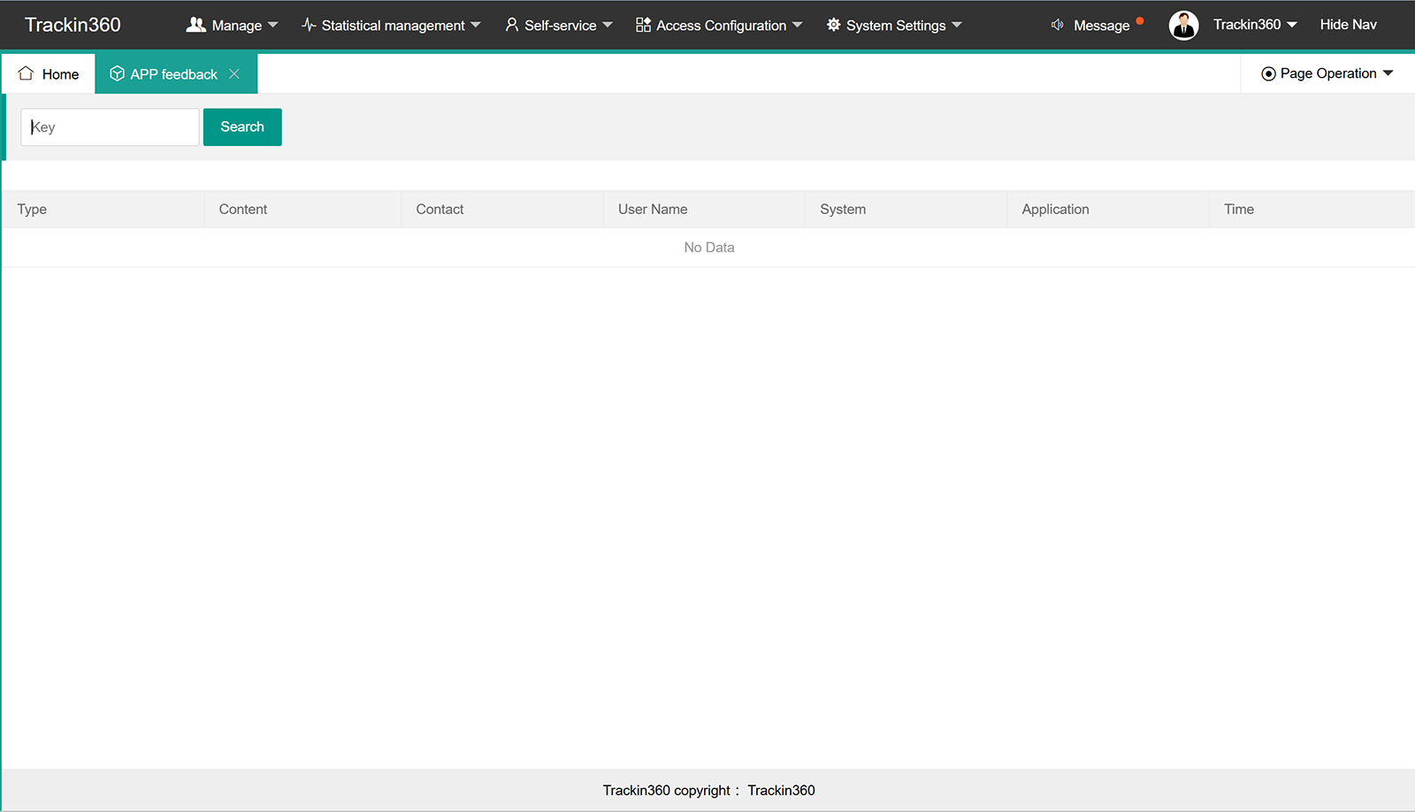Click the Key search input field
The width and height of the screenshot is (1415, 812).
point(110,127)
